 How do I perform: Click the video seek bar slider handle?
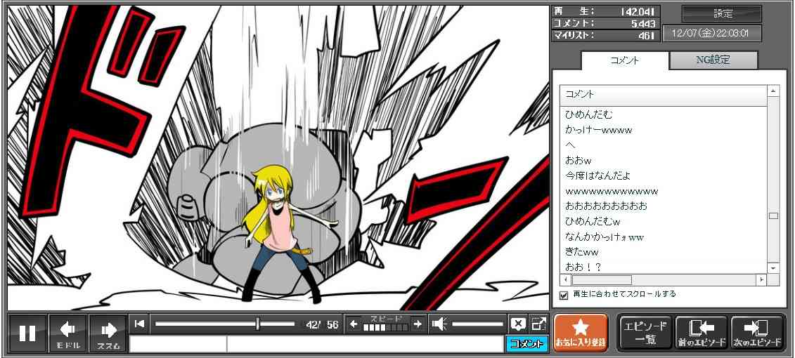(x=258, y=324)
